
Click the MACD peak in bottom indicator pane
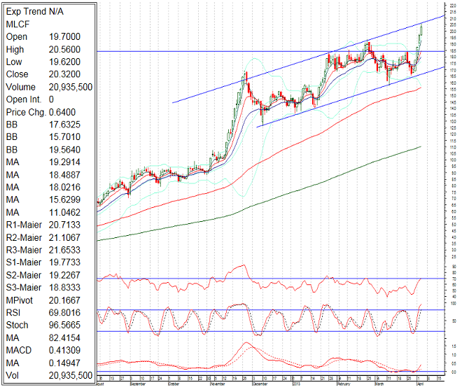pos(246,343)
